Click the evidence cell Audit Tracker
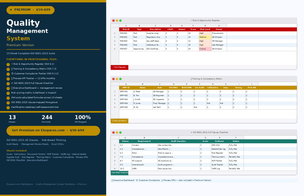Viewport: 304px width, 196px height. pyautogui.click(x=220, y=165)
